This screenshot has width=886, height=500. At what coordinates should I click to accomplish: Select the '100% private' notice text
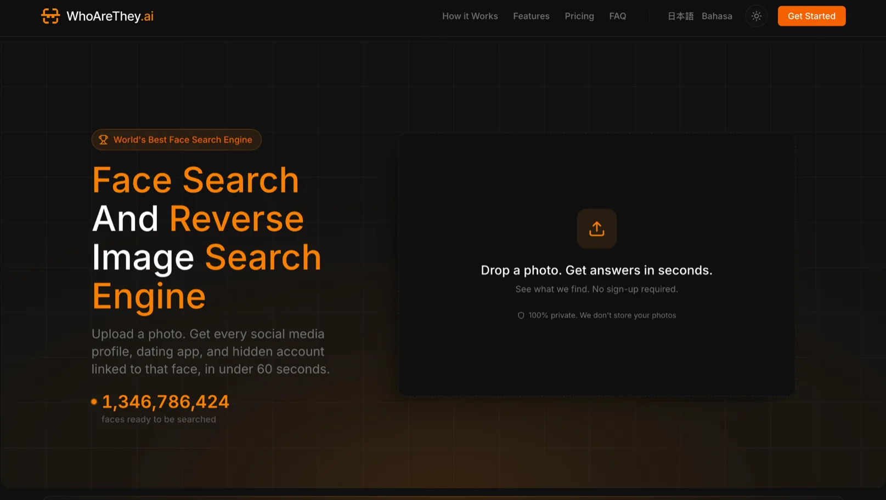[x=602, y=315]
